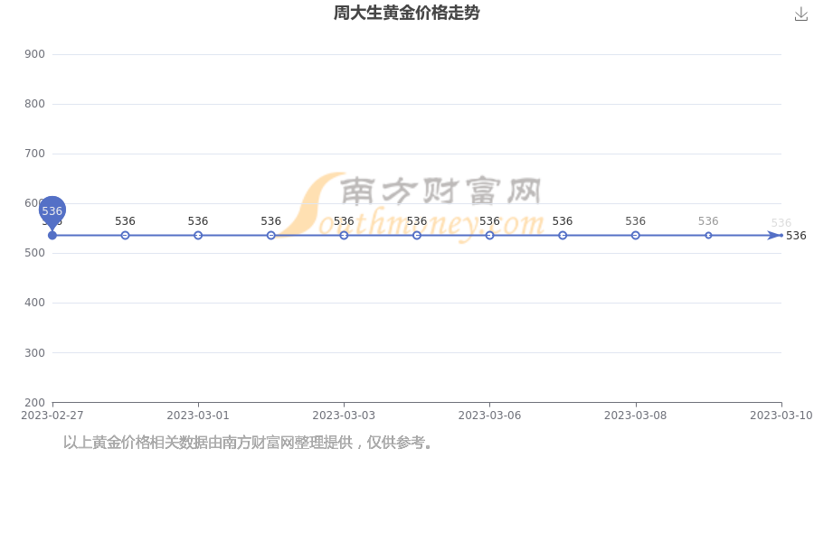Select the data point at 2023-03-06
The width and height of the screenshot is (814, 542).
coord(489,236)
